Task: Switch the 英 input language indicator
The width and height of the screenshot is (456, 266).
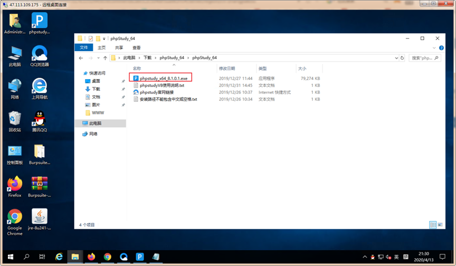Action: tap(396, 257)
